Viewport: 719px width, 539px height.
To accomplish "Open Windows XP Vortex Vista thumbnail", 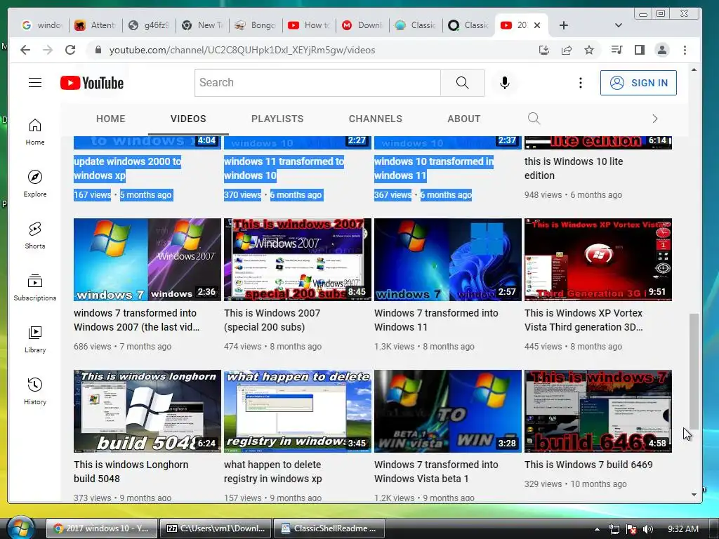I will [598, 260].
